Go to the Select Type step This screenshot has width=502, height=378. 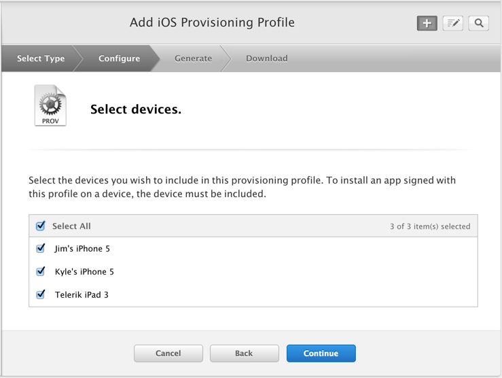pos(41,58)
